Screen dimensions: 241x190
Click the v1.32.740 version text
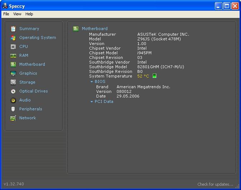[x=14, y=184]
